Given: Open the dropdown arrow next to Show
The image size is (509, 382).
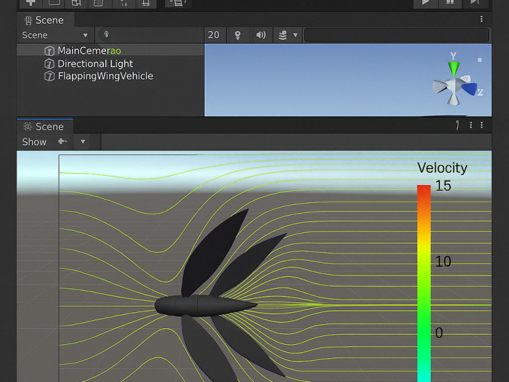Looking at the screenshot, I should tap(83, 142).
